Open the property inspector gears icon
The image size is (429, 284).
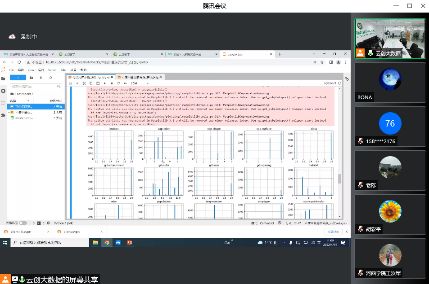(x=346, y=79)
